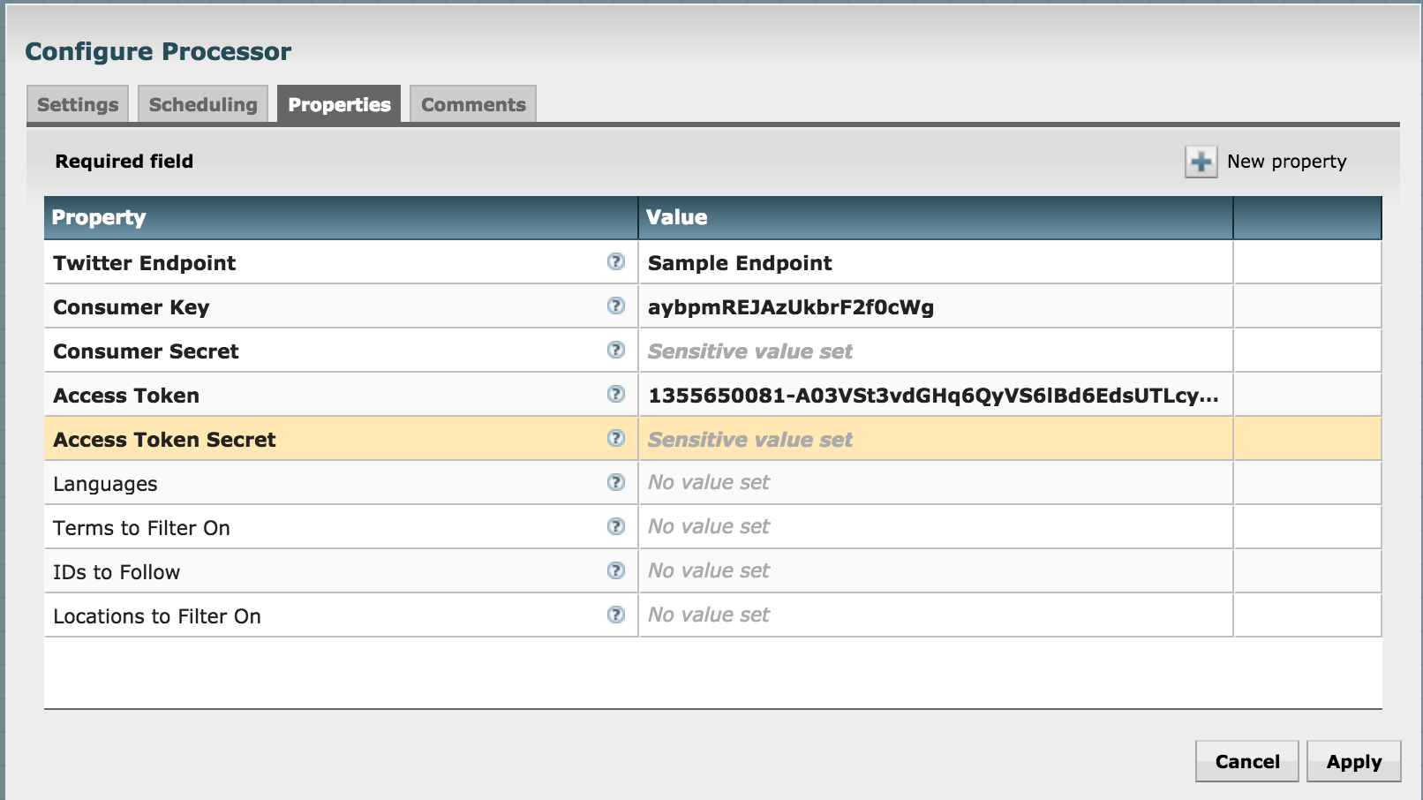Click the New property link
This screenshot has height=800, width=1423.
point(1286,162)
